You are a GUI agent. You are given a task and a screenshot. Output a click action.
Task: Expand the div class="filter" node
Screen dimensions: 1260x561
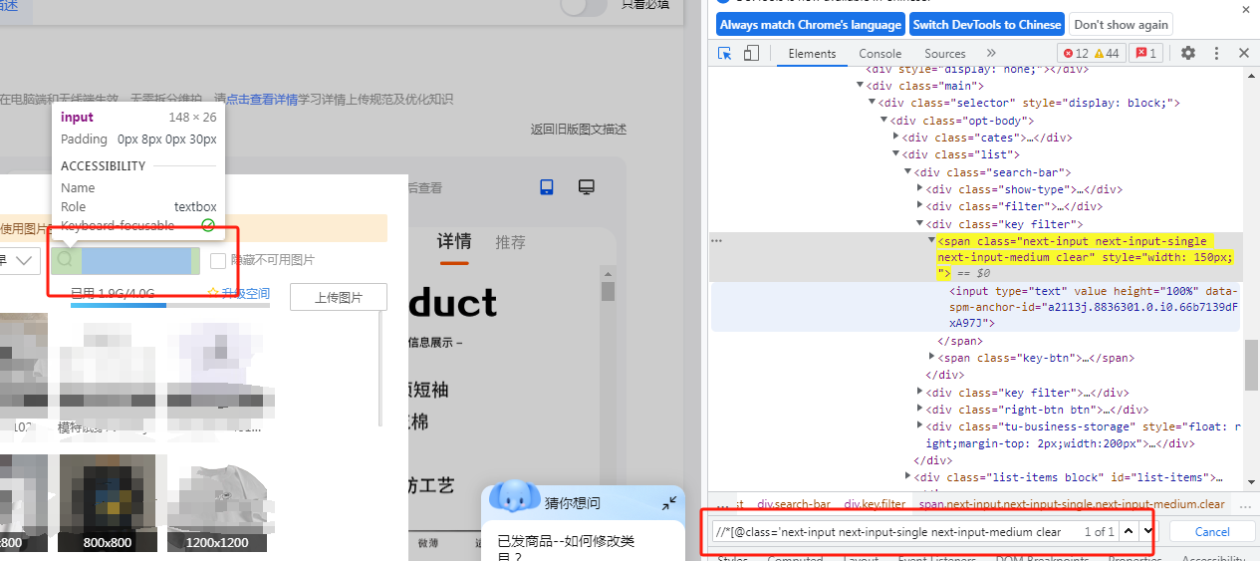click(919, 206)
